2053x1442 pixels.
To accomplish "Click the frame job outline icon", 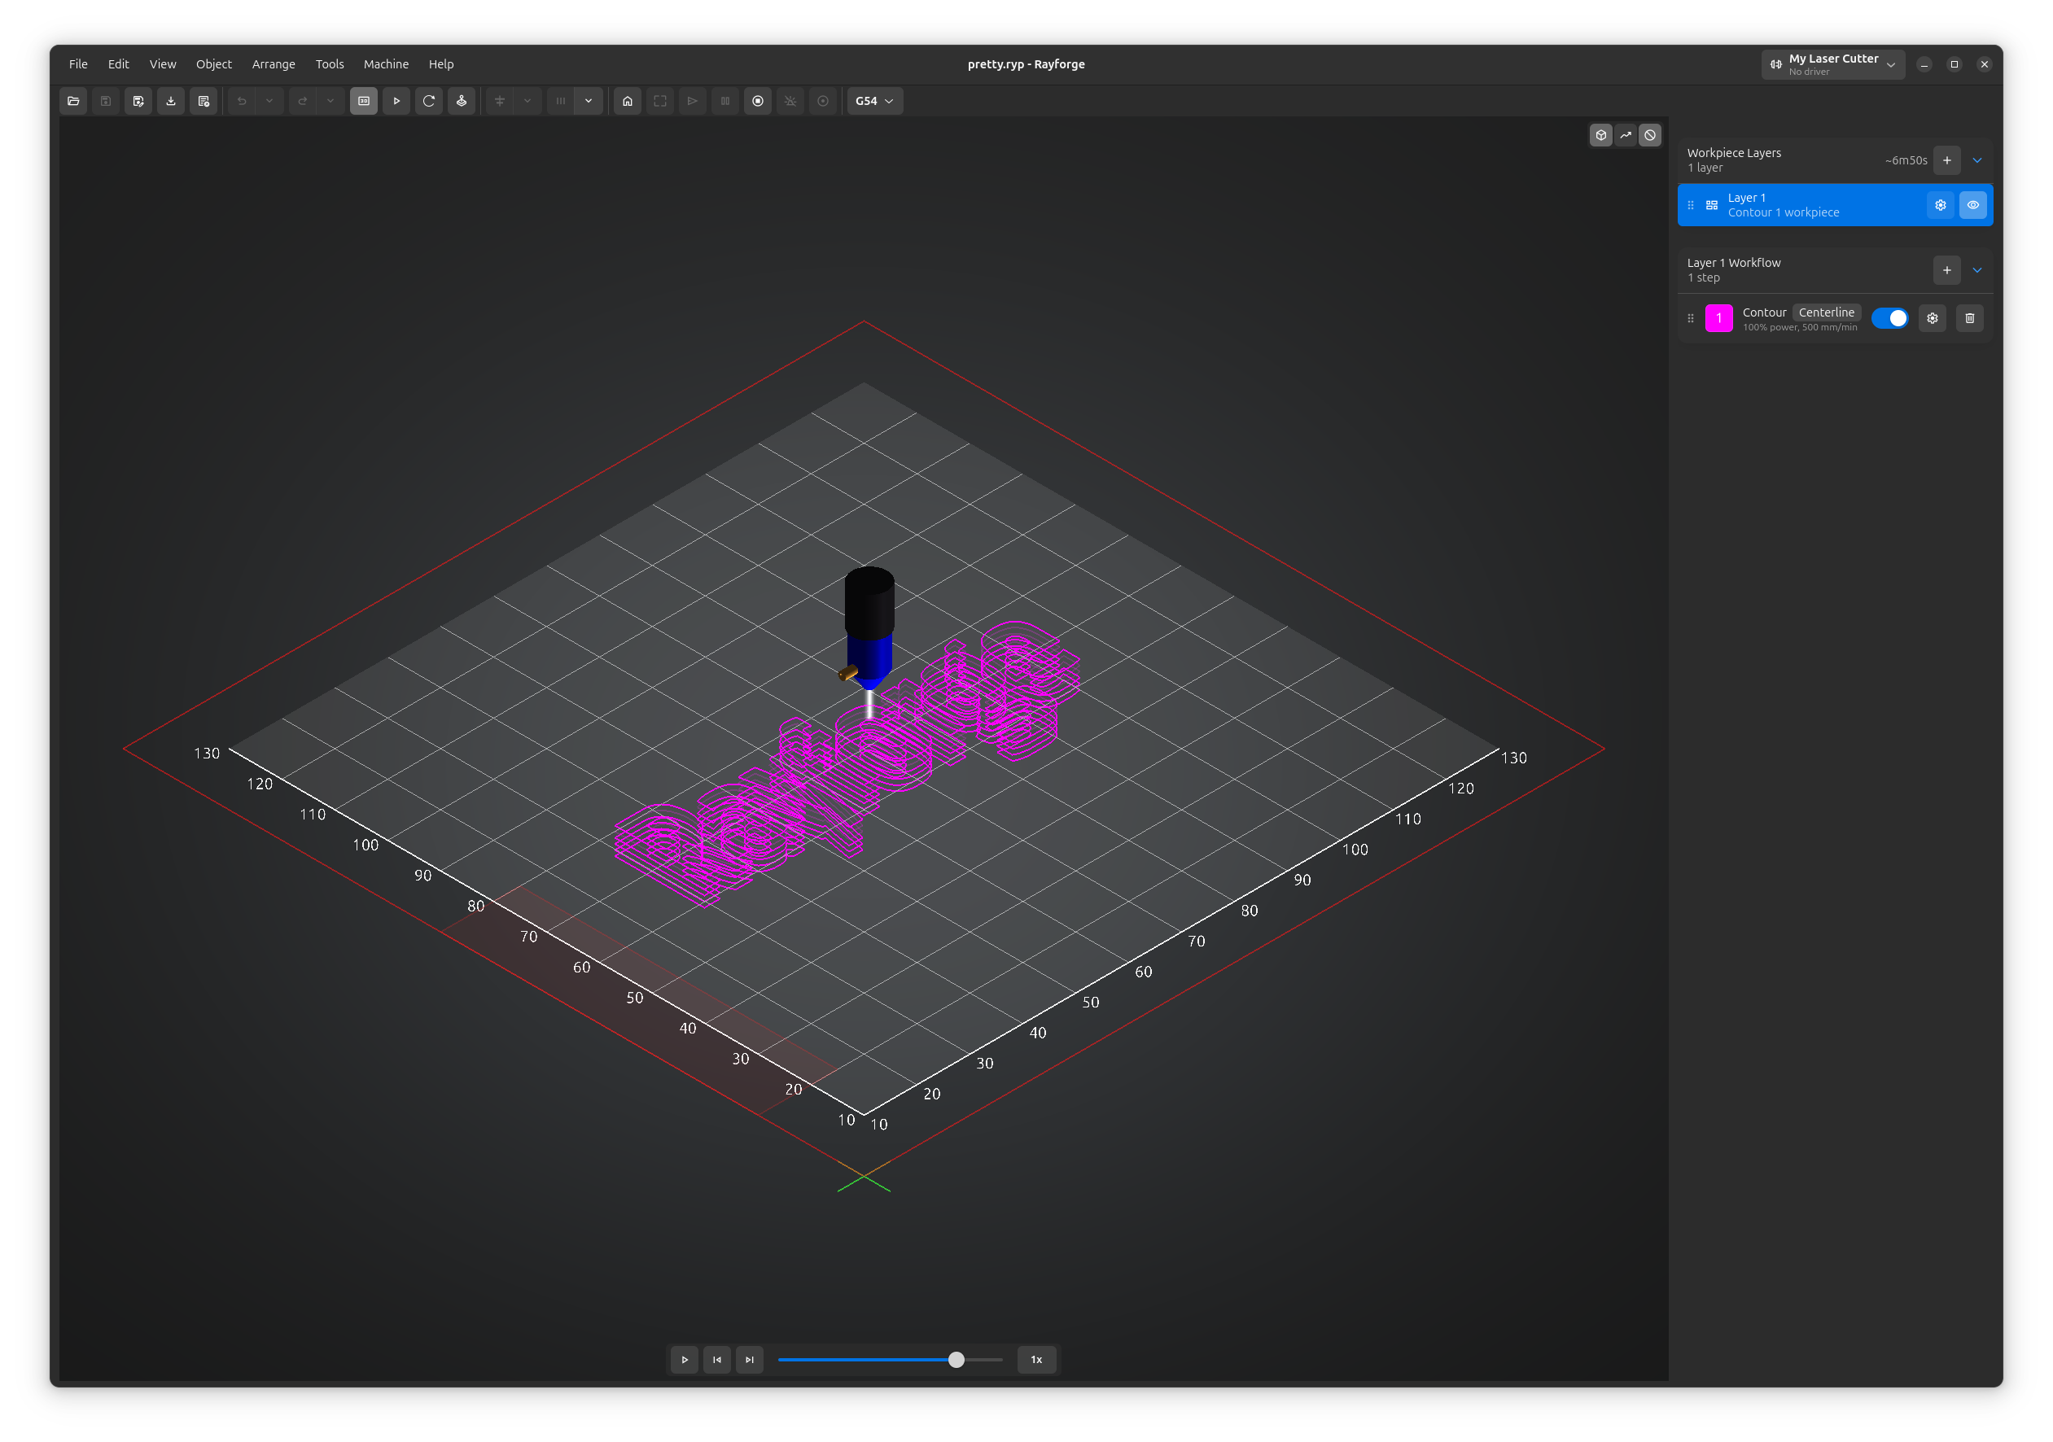I will point(660,101).
